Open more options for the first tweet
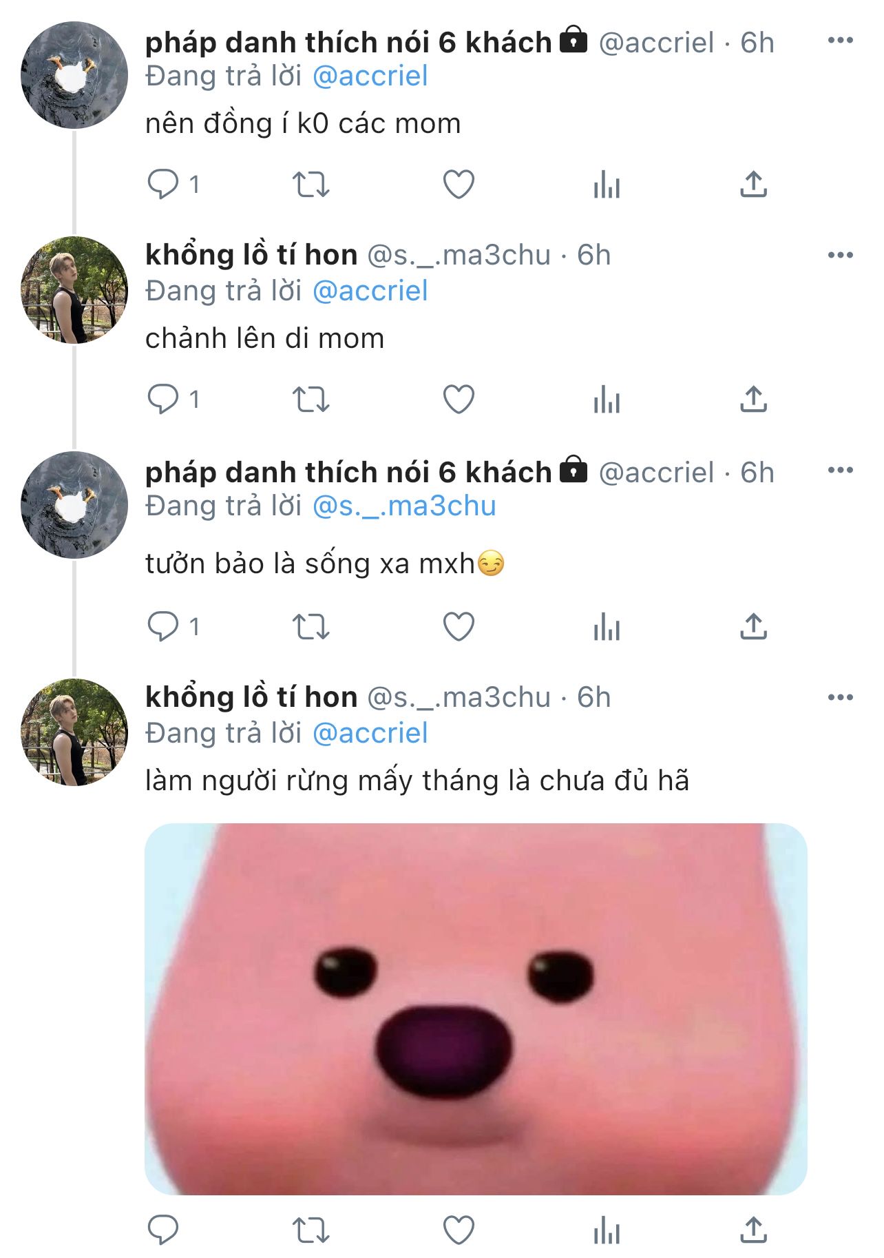The image size is (884, 1258). [x=841, y=41]
